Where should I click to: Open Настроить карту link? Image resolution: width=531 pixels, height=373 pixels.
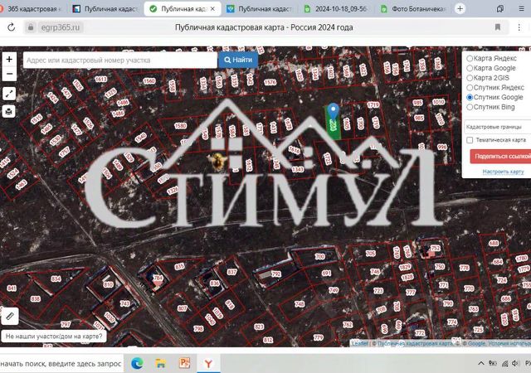coord(504,172)
